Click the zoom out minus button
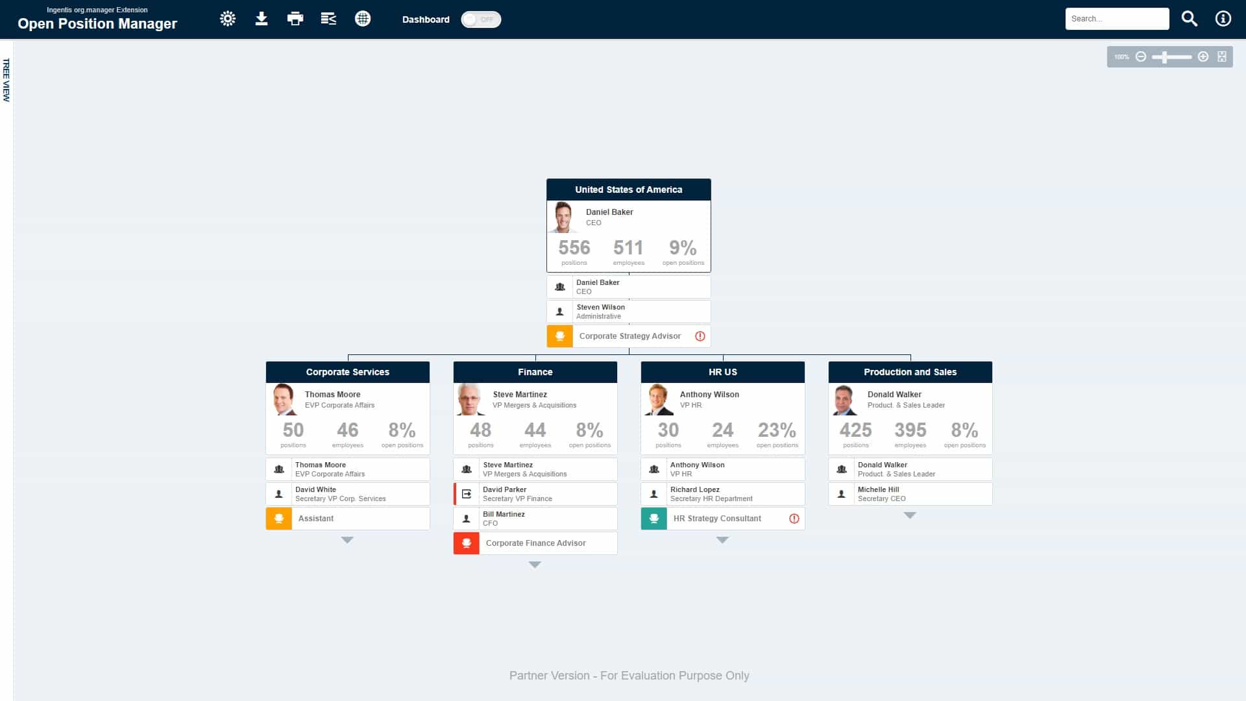 [x=1141, y=57]
